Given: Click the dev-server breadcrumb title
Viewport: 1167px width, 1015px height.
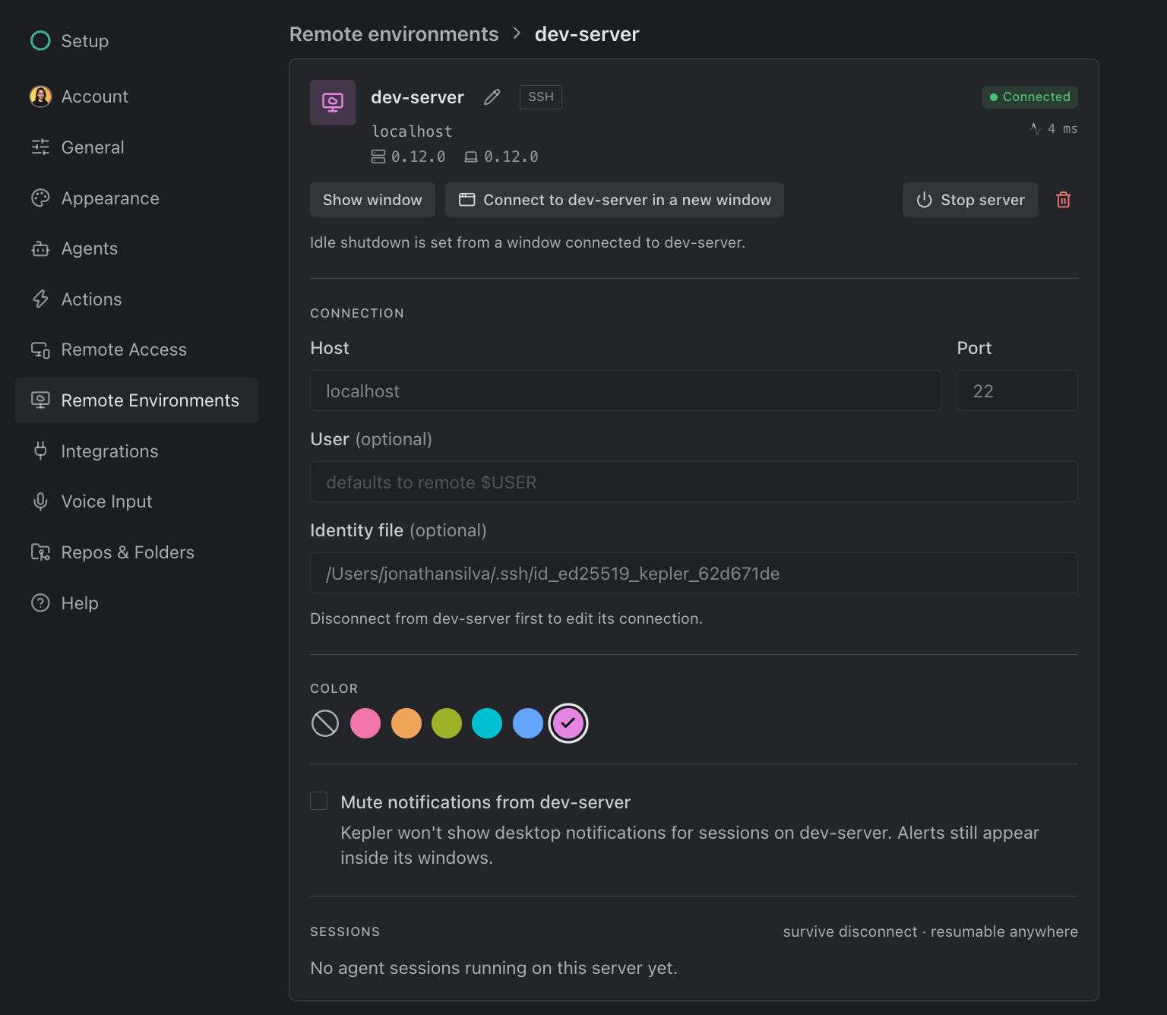Looking at the screenshot, I should tap(587, 34).
